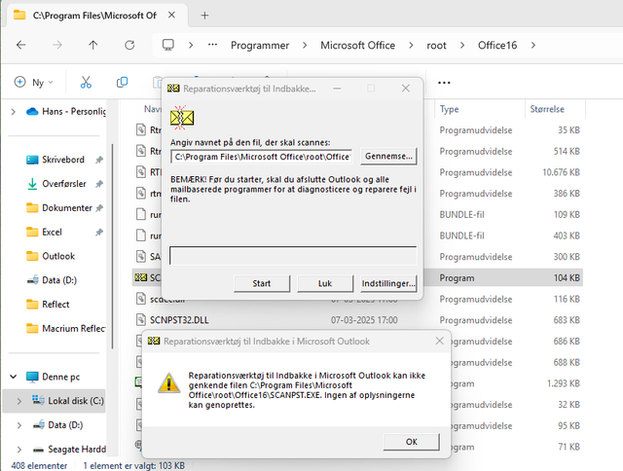Select Lokal disk (C:) drive
This screenshot has width=623, height=471.
pos(68,401)
